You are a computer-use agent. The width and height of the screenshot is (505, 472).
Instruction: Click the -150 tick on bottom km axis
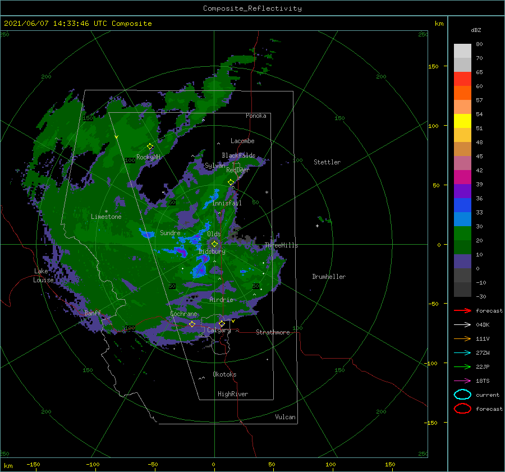(33, 464)
